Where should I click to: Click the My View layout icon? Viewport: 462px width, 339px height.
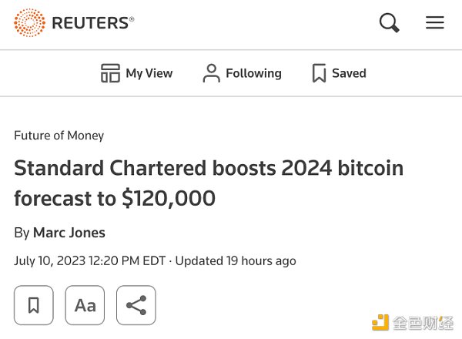tap(110, 73)
